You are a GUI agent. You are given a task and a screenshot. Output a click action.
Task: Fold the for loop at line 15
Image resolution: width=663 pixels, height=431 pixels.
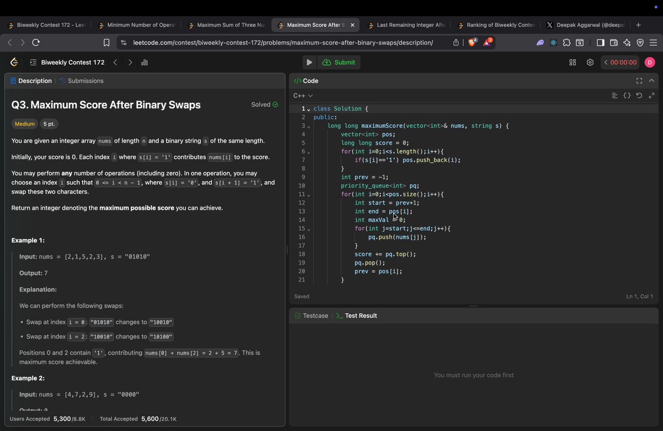[x=309, y=229]
